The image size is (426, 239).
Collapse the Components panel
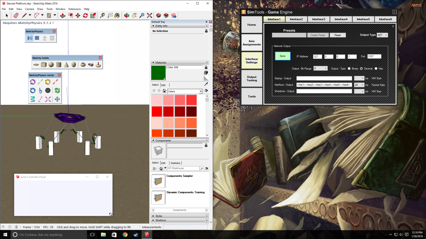153,140
